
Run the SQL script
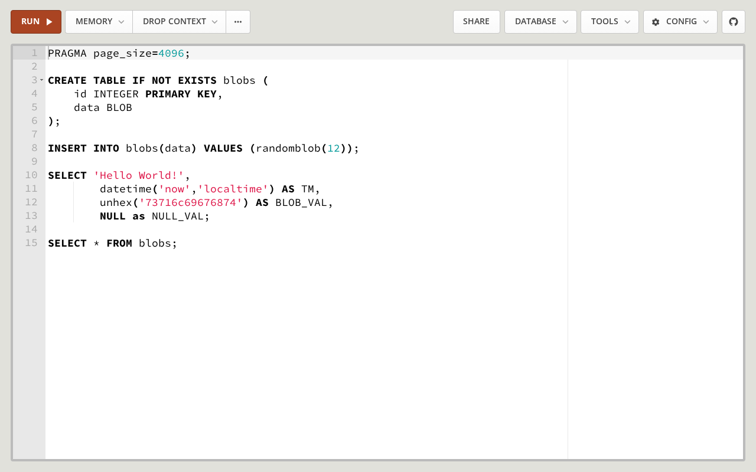pos(35,22)
